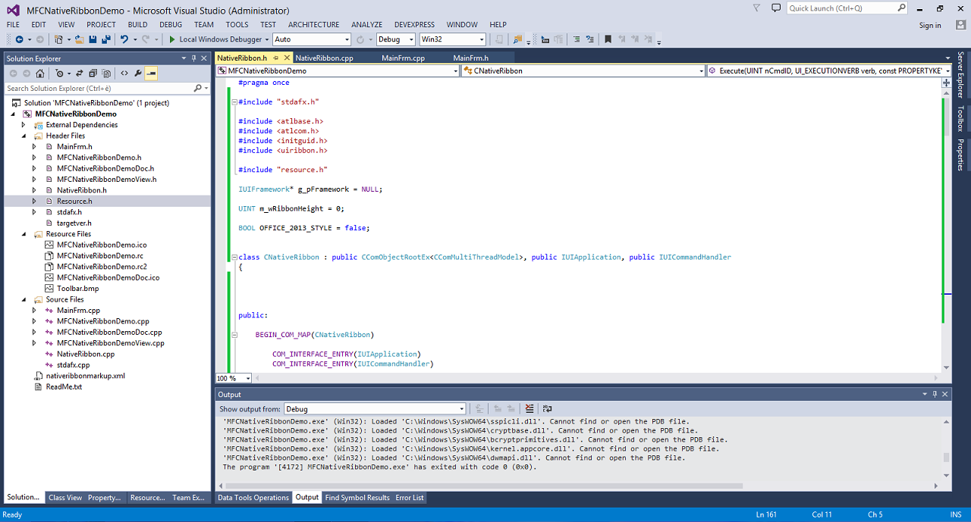
Task: Switch to the Class View tab
Action: coord(65,498)
